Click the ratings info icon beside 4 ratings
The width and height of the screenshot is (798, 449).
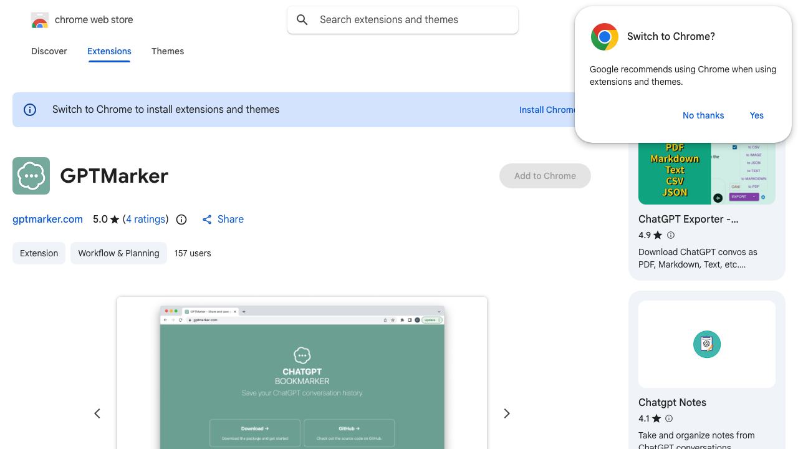click(181, 220)
